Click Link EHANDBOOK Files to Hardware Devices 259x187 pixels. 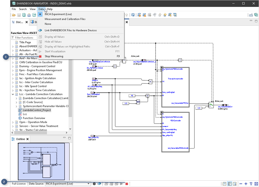71,30
